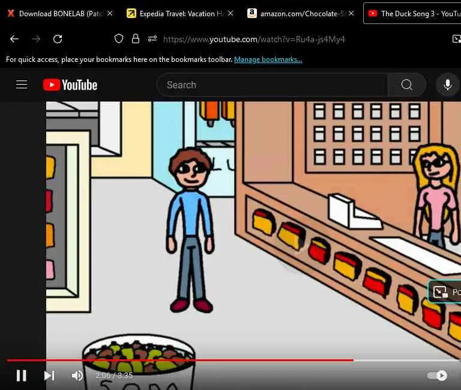Viewport: 461px width, 390px height.
Task: Show site security padlock info
Action: (136, 38)
